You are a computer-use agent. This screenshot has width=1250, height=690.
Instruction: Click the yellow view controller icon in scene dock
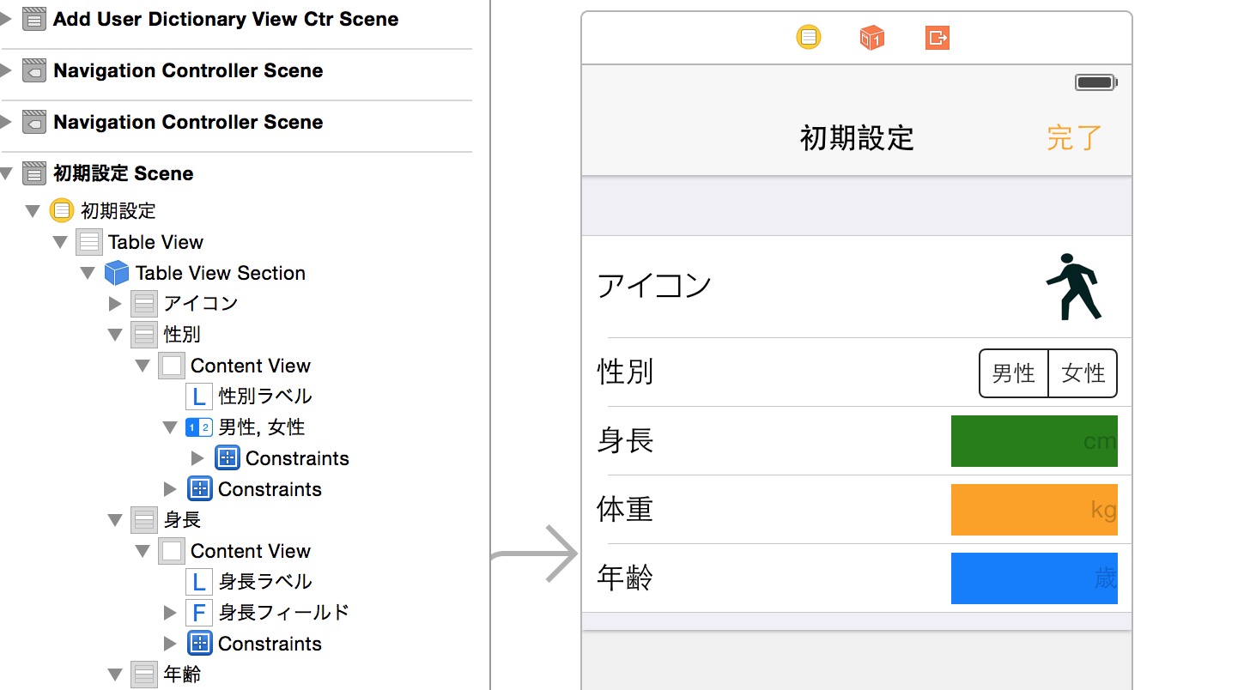809,38
